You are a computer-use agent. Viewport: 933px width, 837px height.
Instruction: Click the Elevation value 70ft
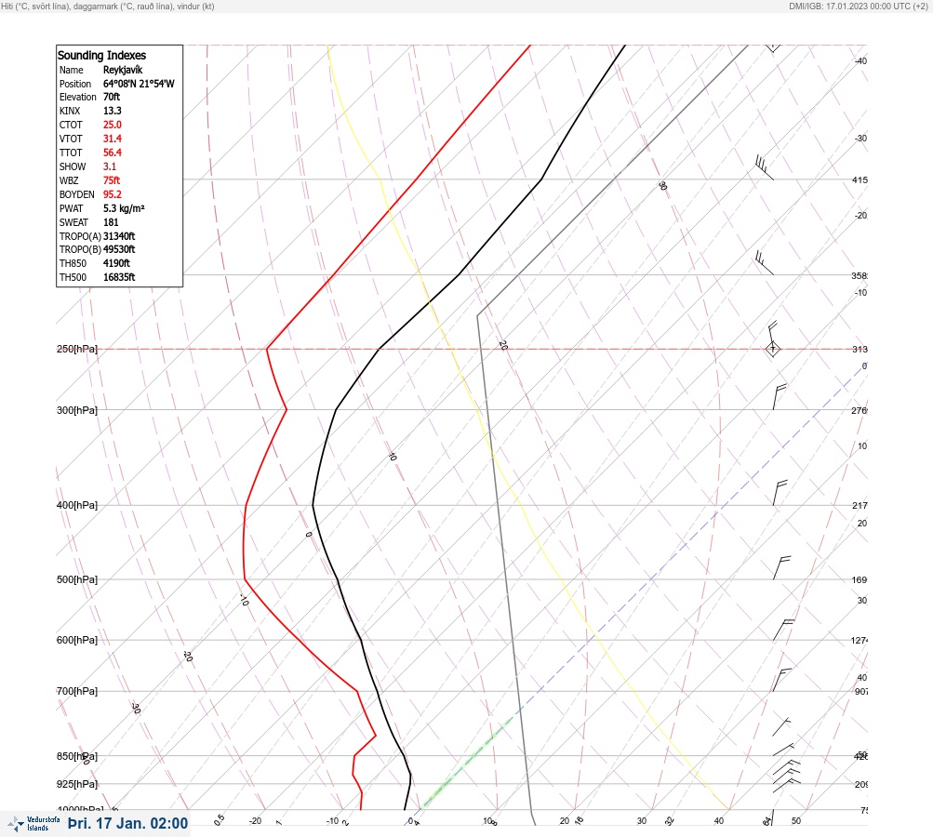tap(112, 97)
